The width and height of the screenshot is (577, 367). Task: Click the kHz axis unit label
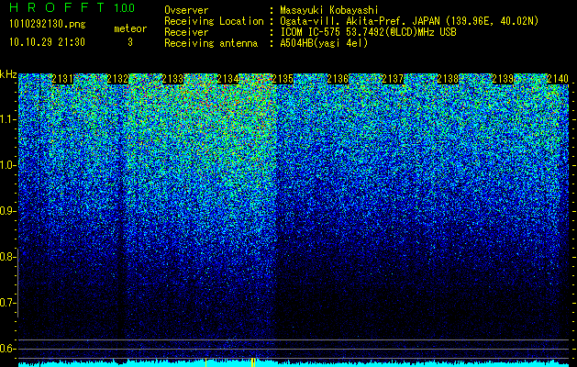coord(8,74)
